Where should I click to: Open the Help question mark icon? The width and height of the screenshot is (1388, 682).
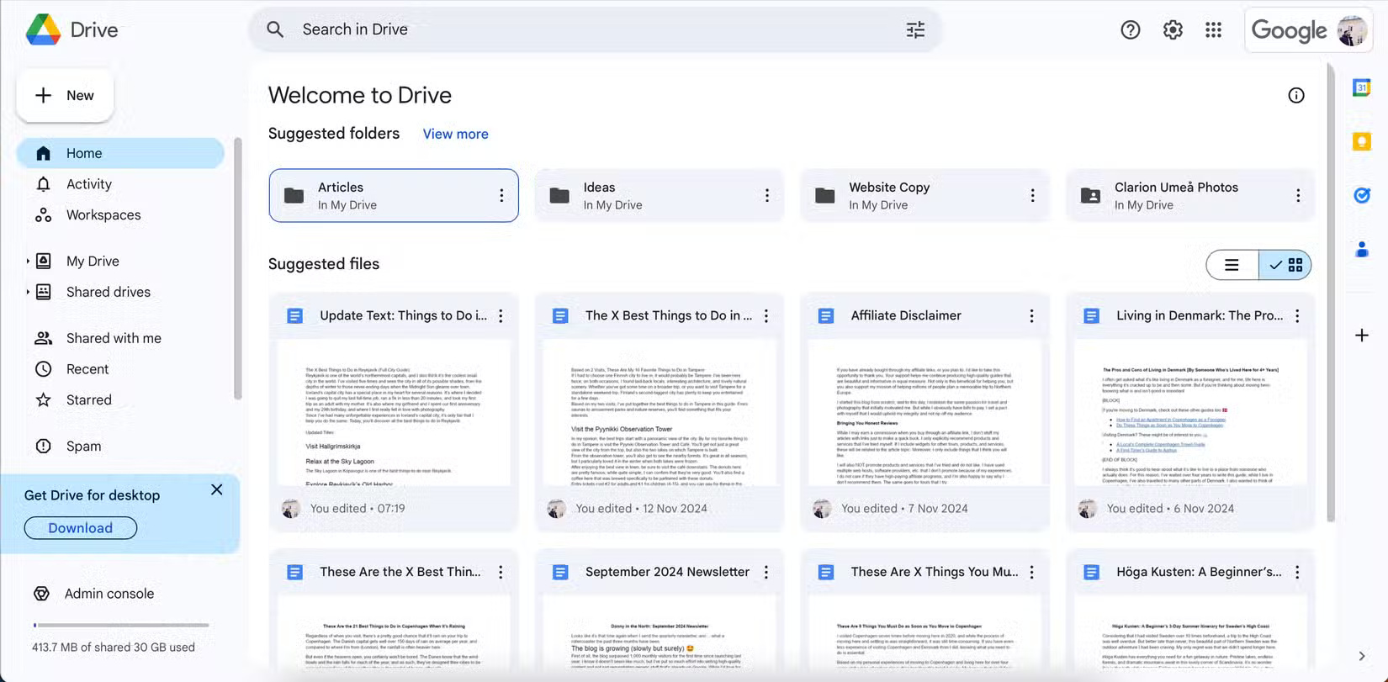1131,30
